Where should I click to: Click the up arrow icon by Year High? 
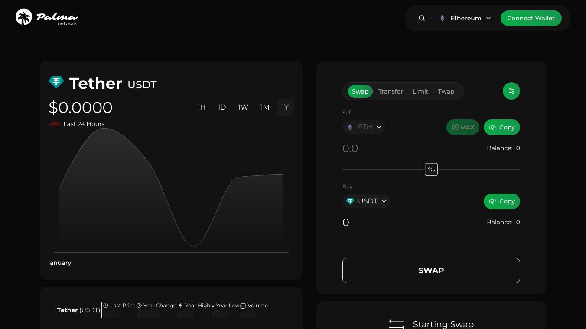tap(180, 306)
